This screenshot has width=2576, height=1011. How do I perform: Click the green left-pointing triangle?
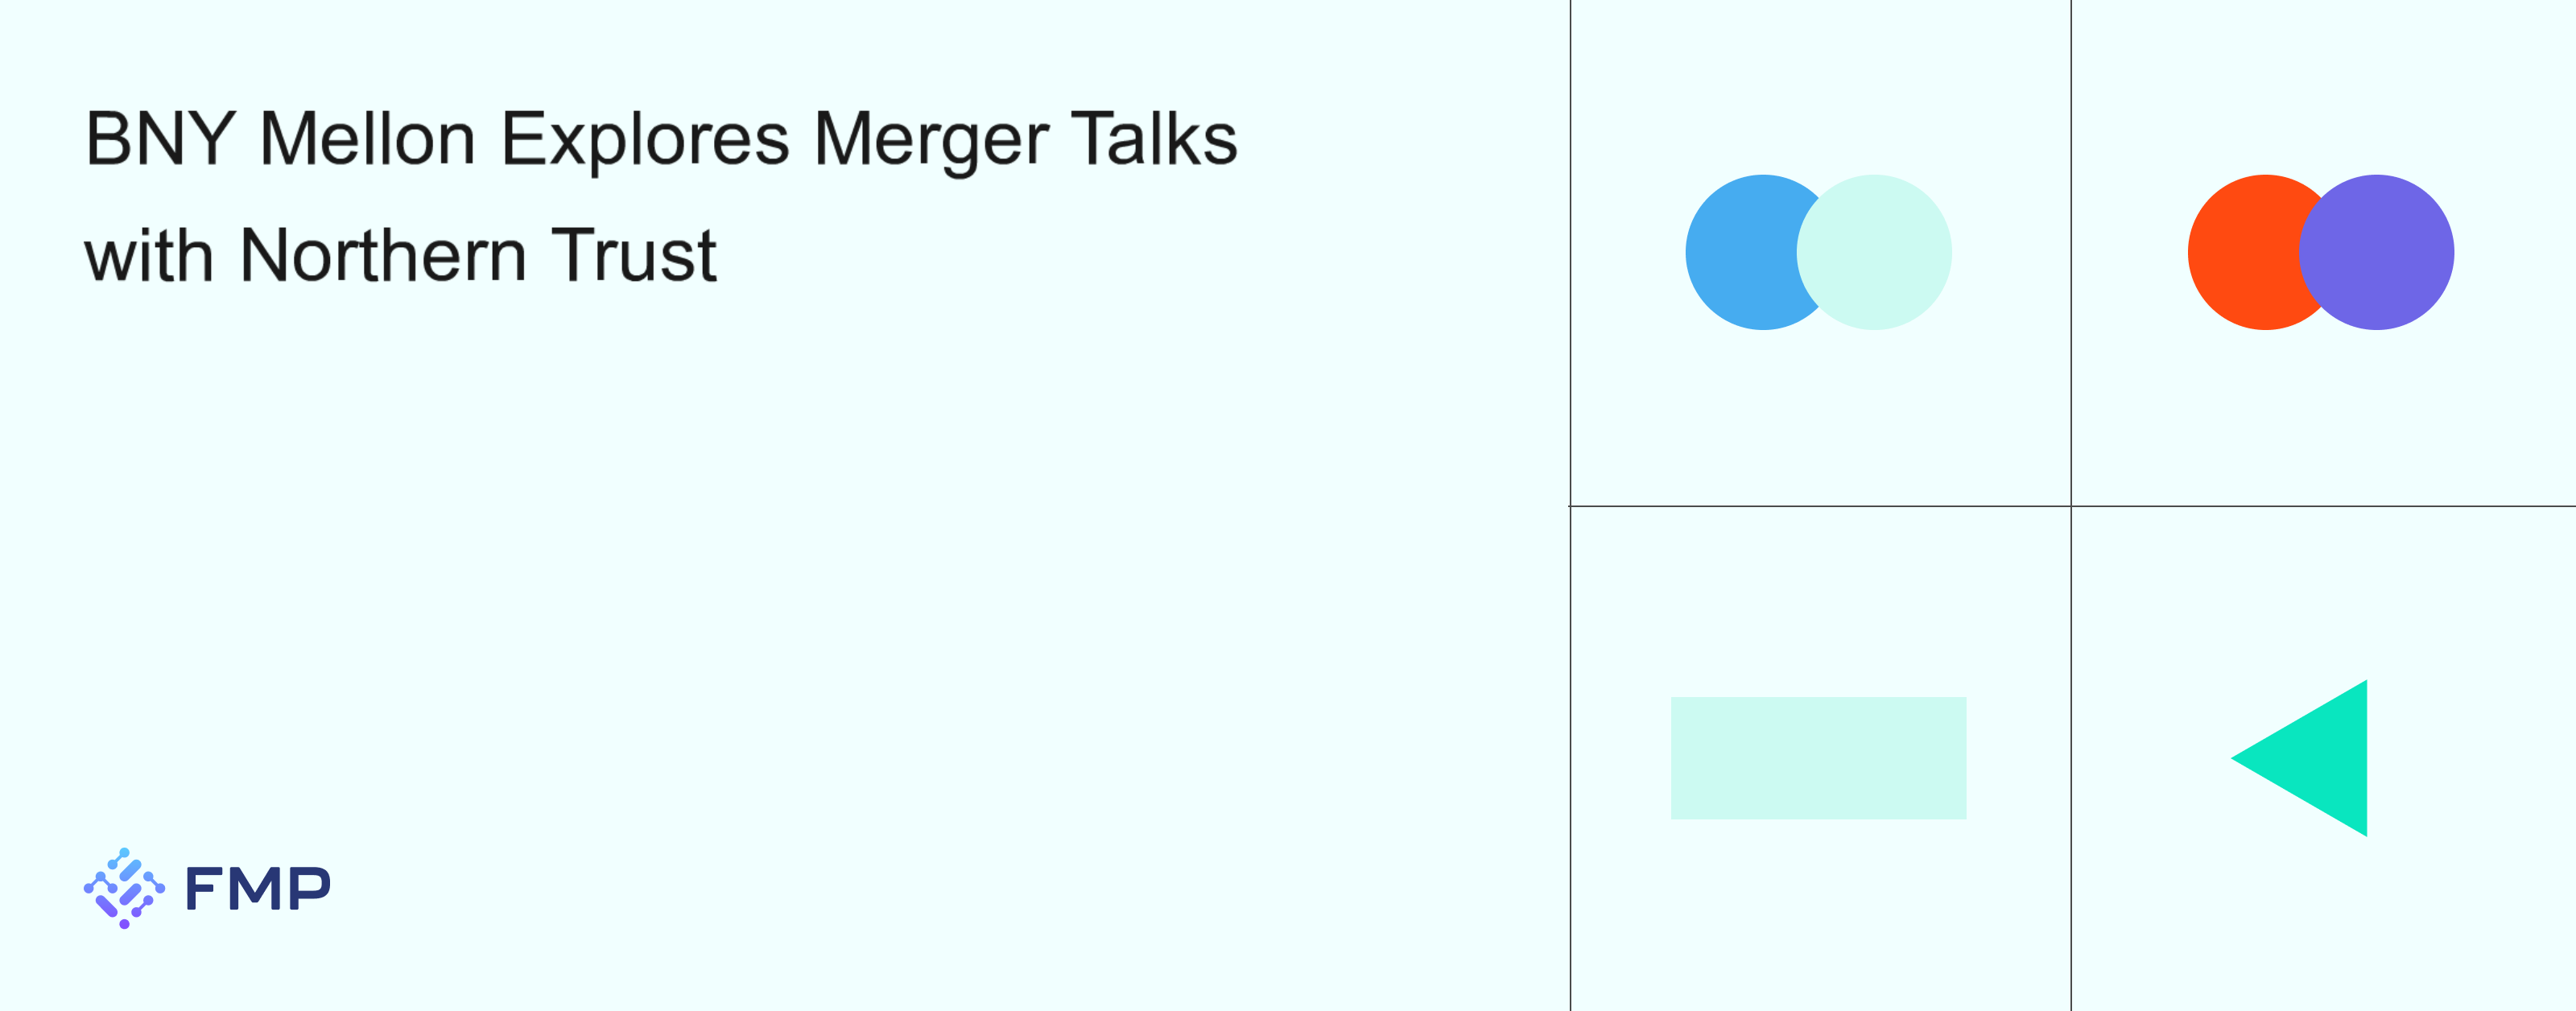pyautogui.click(x=2320, y=758)
